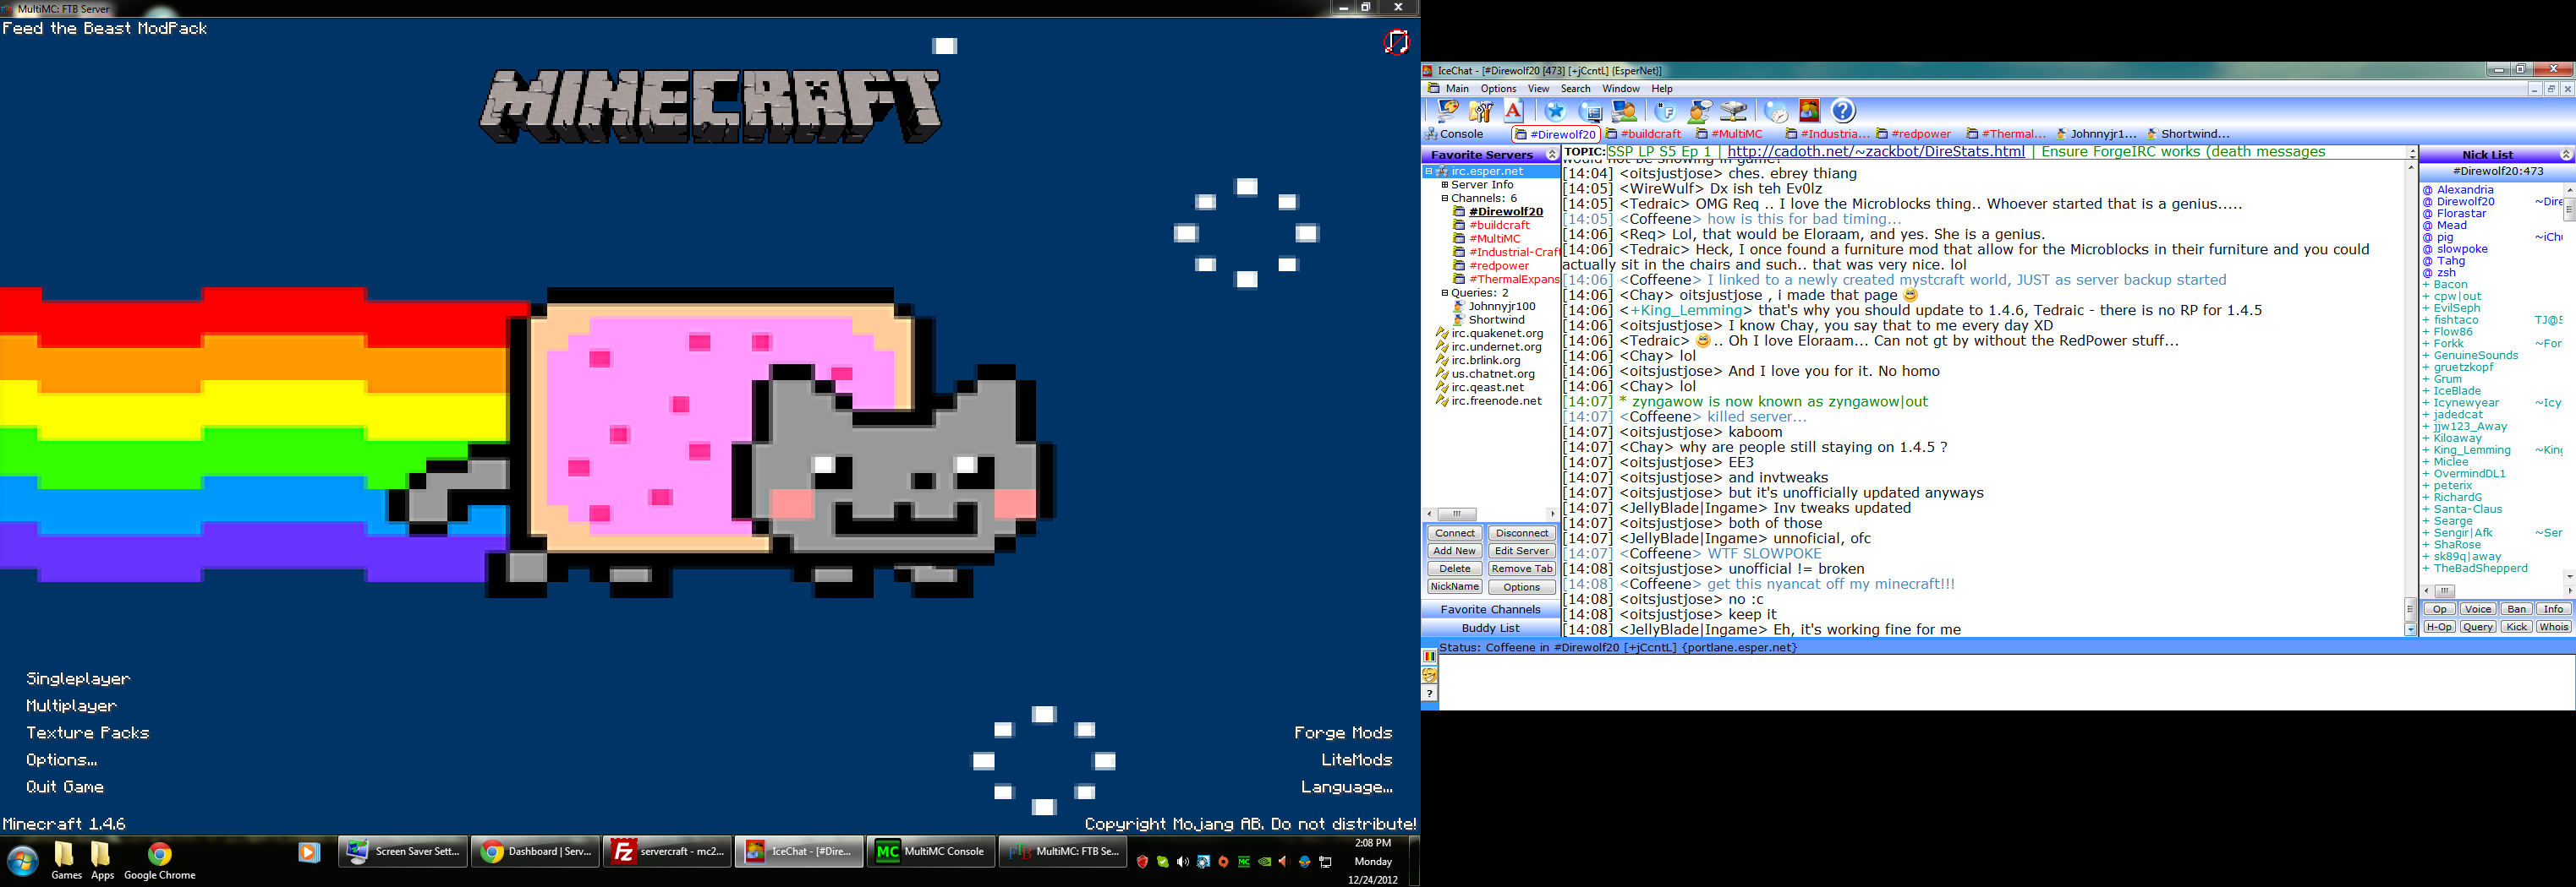Collapse the irc.esper.net server tree node

pyautogui.click(x=1428, y=171)
